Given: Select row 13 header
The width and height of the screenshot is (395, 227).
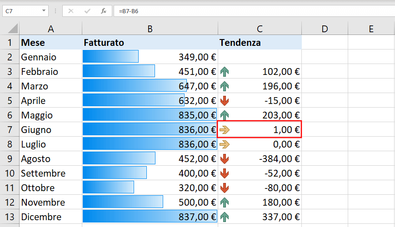Looking at the screenshot, I should [10, 217].
